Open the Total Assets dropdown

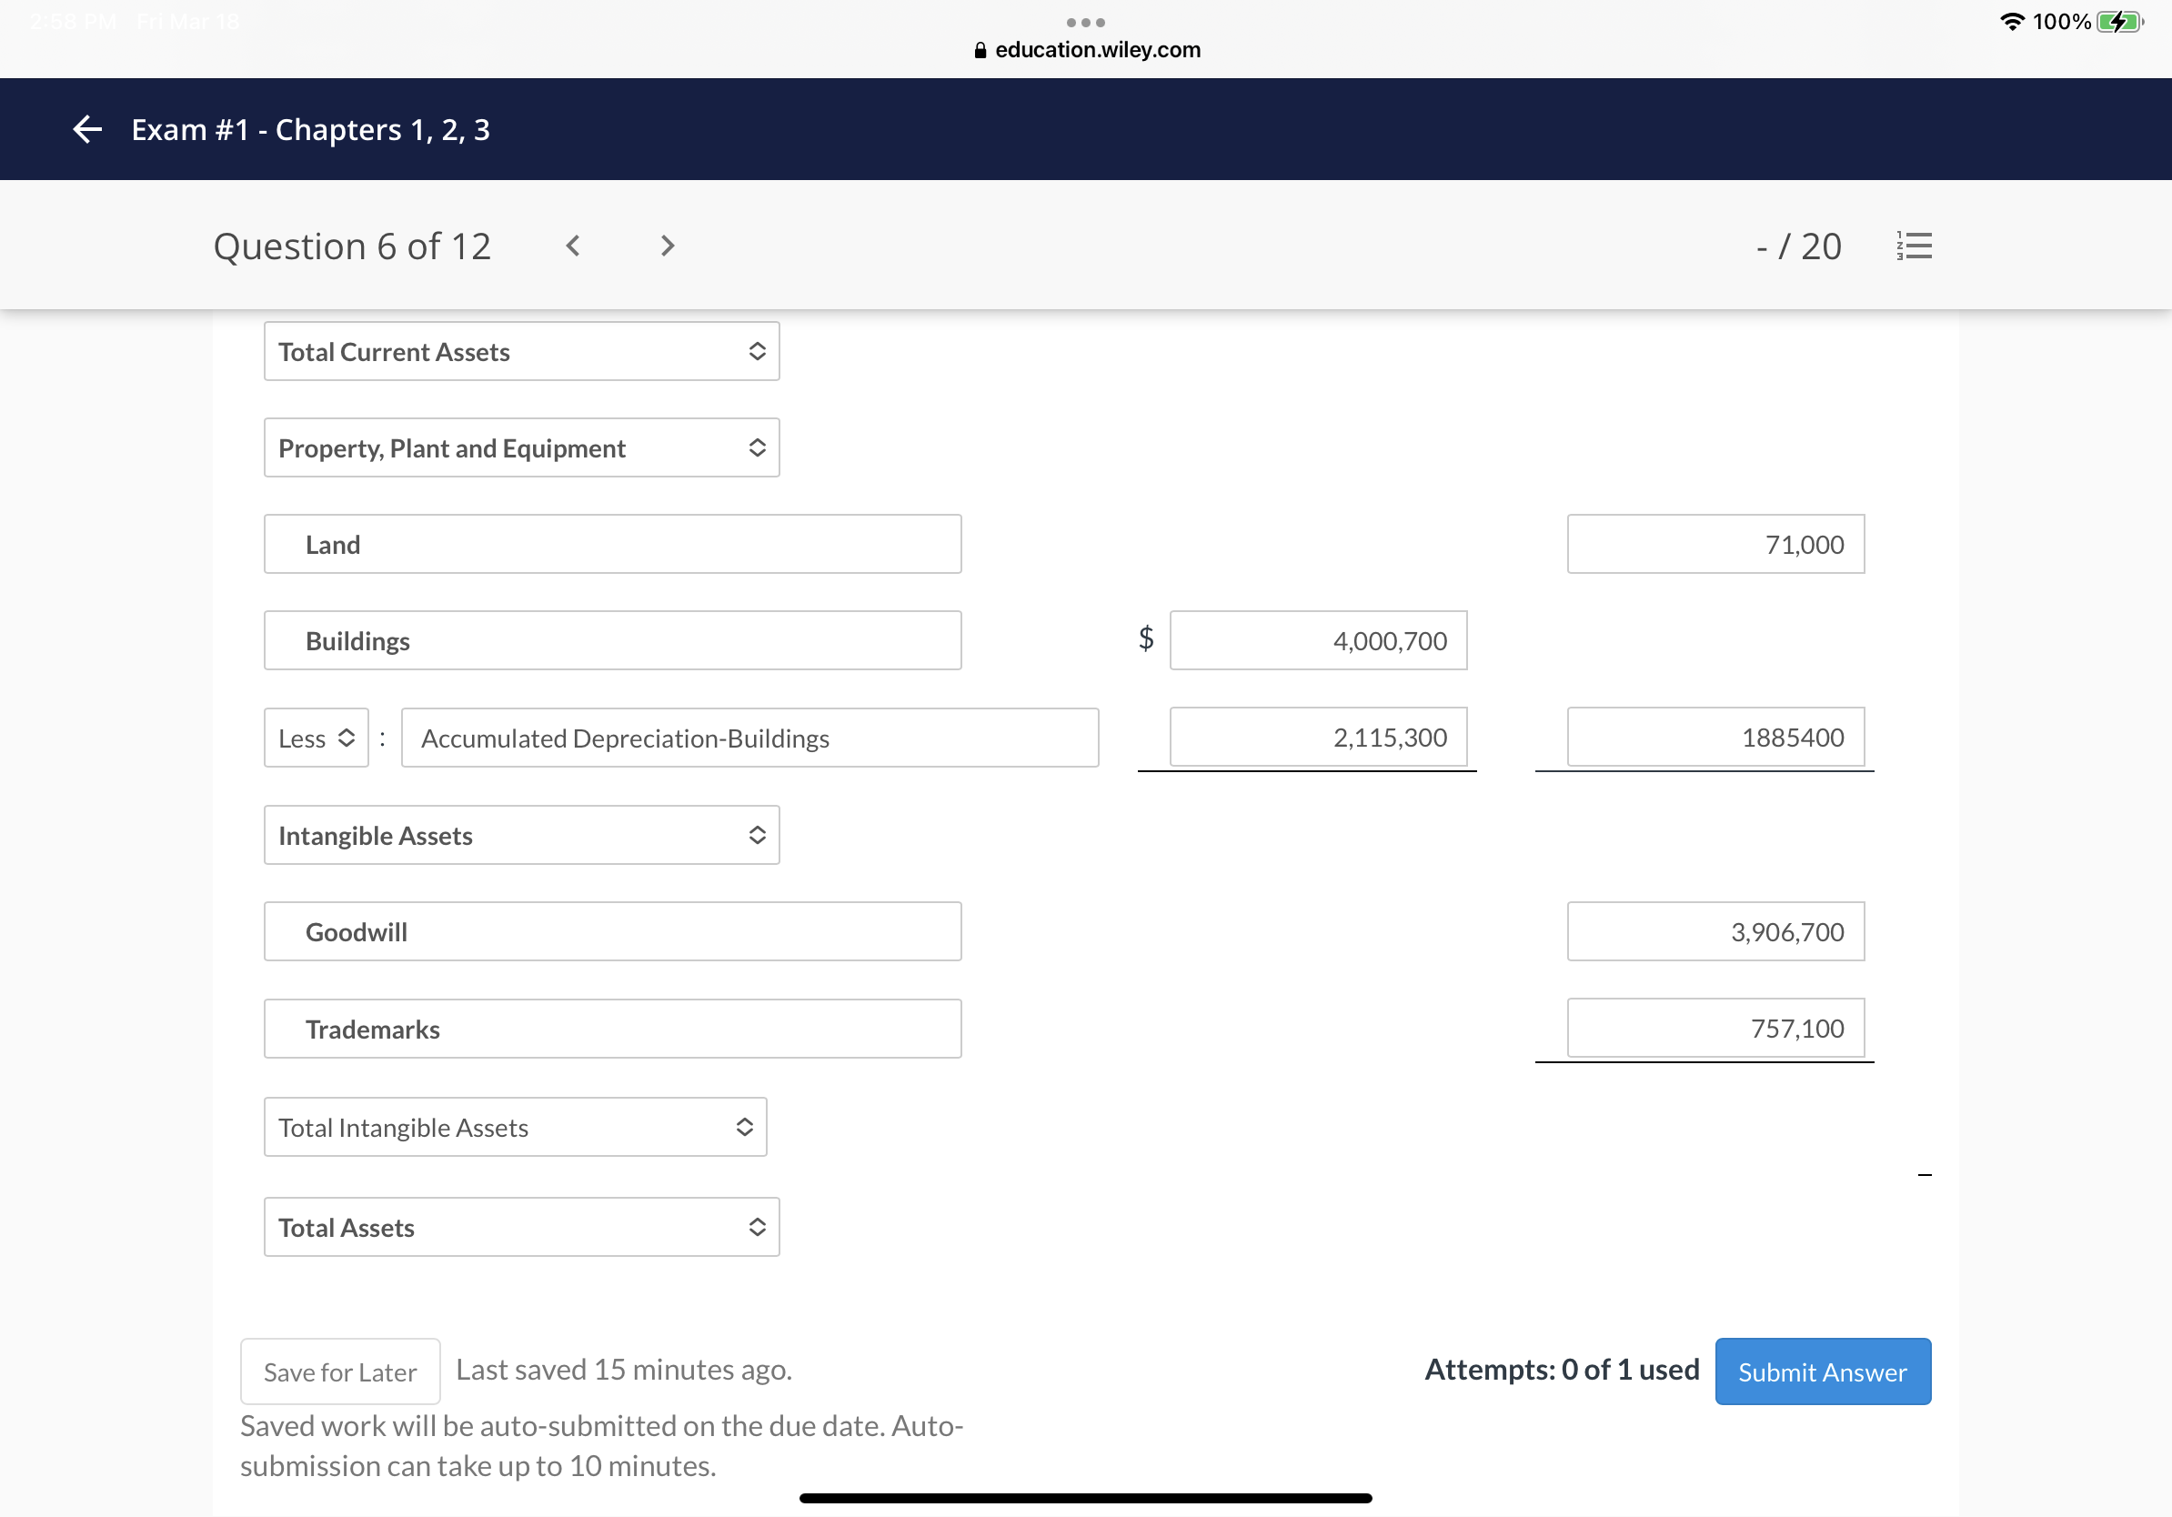(521, 1228)
